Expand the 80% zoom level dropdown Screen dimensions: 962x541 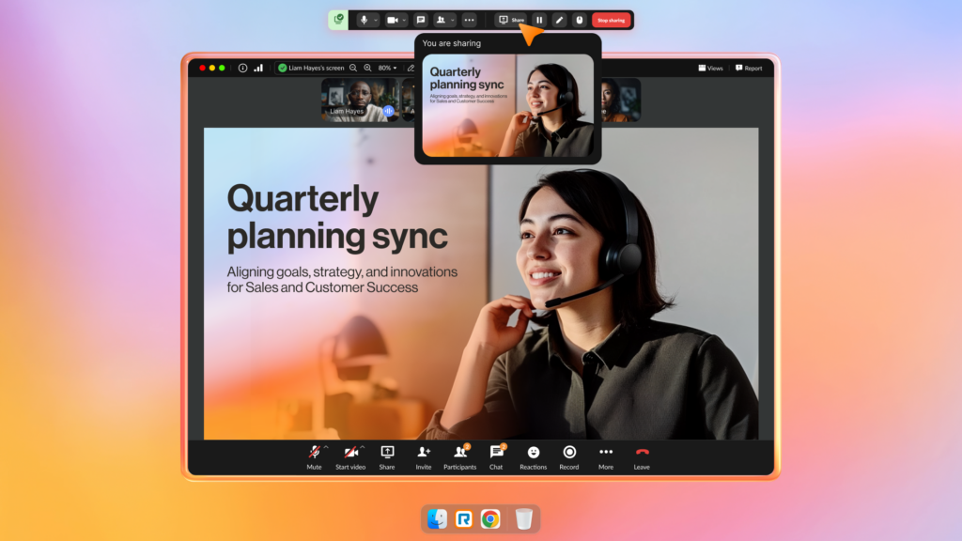pyautogui.click(x=390, y=68)
